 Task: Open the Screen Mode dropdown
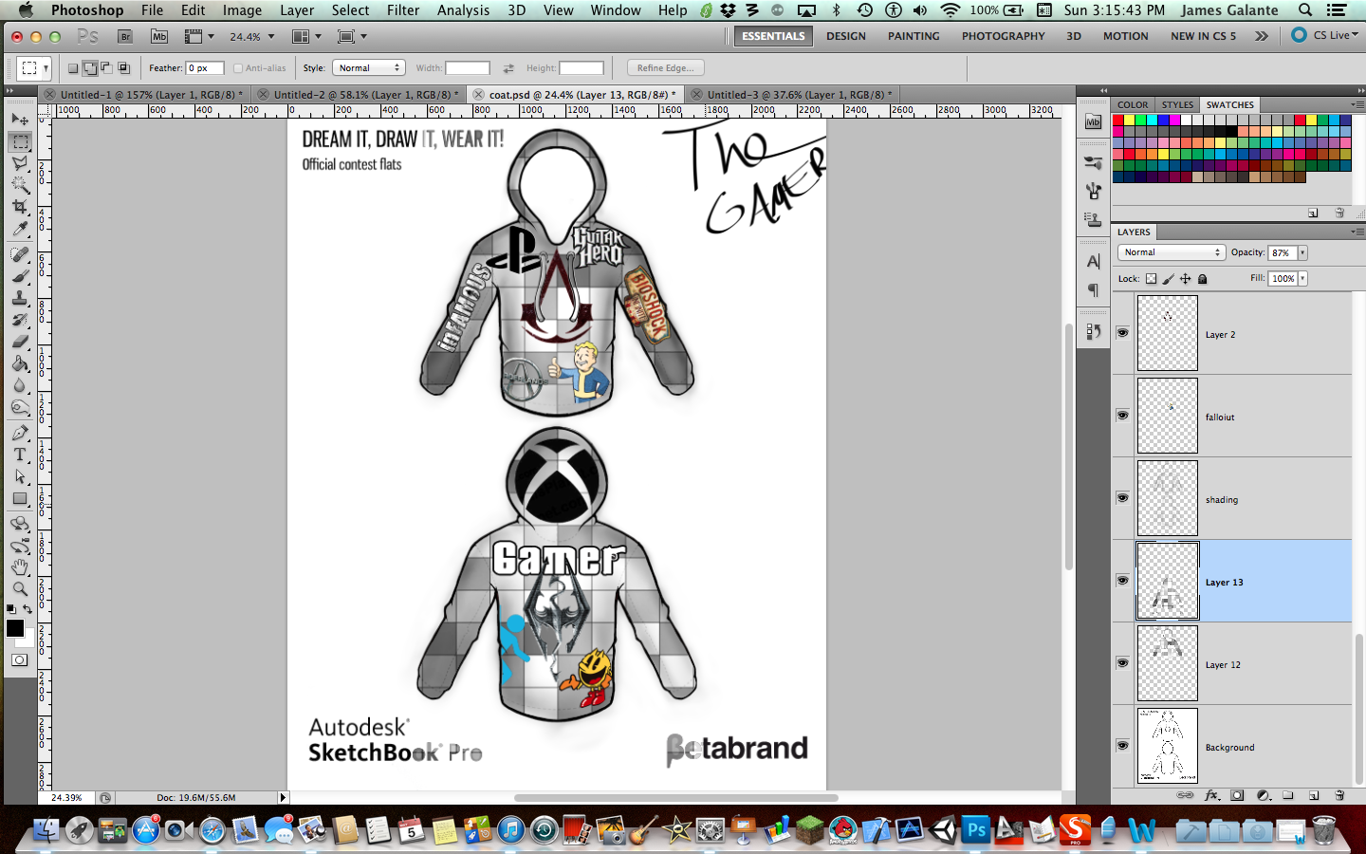click(x=352, y=36)
